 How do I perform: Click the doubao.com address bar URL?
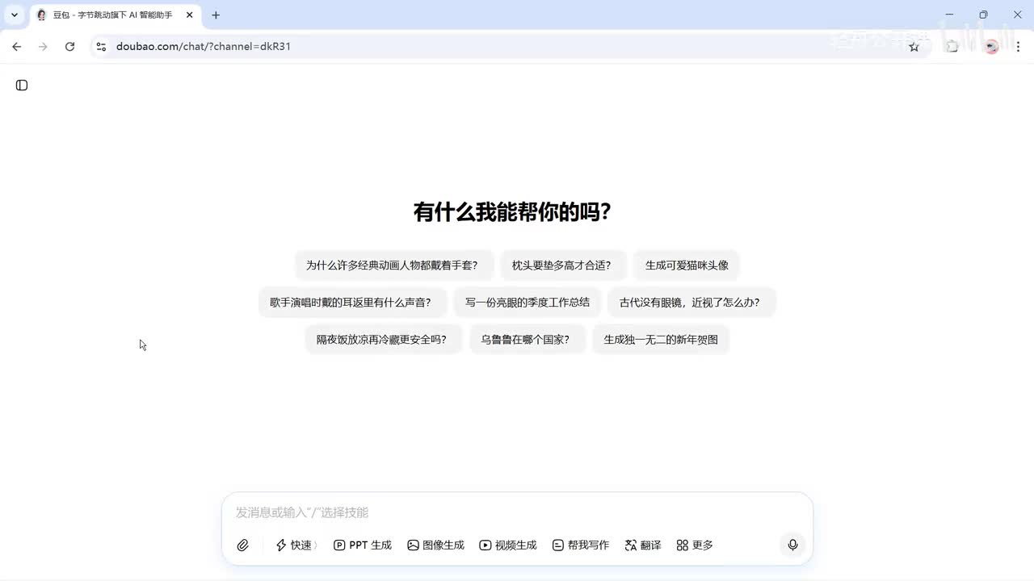[x=204, y=47]
